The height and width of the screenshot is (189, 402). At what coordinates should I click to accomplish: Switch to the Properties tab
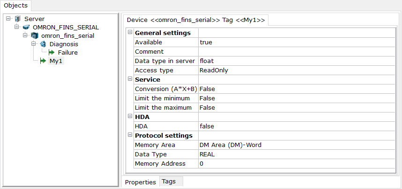click(x=141, y=182)
